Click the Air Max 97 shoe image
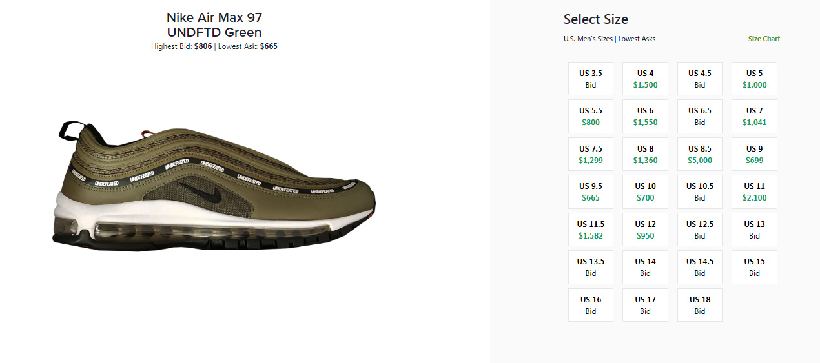 coord(213,187)
